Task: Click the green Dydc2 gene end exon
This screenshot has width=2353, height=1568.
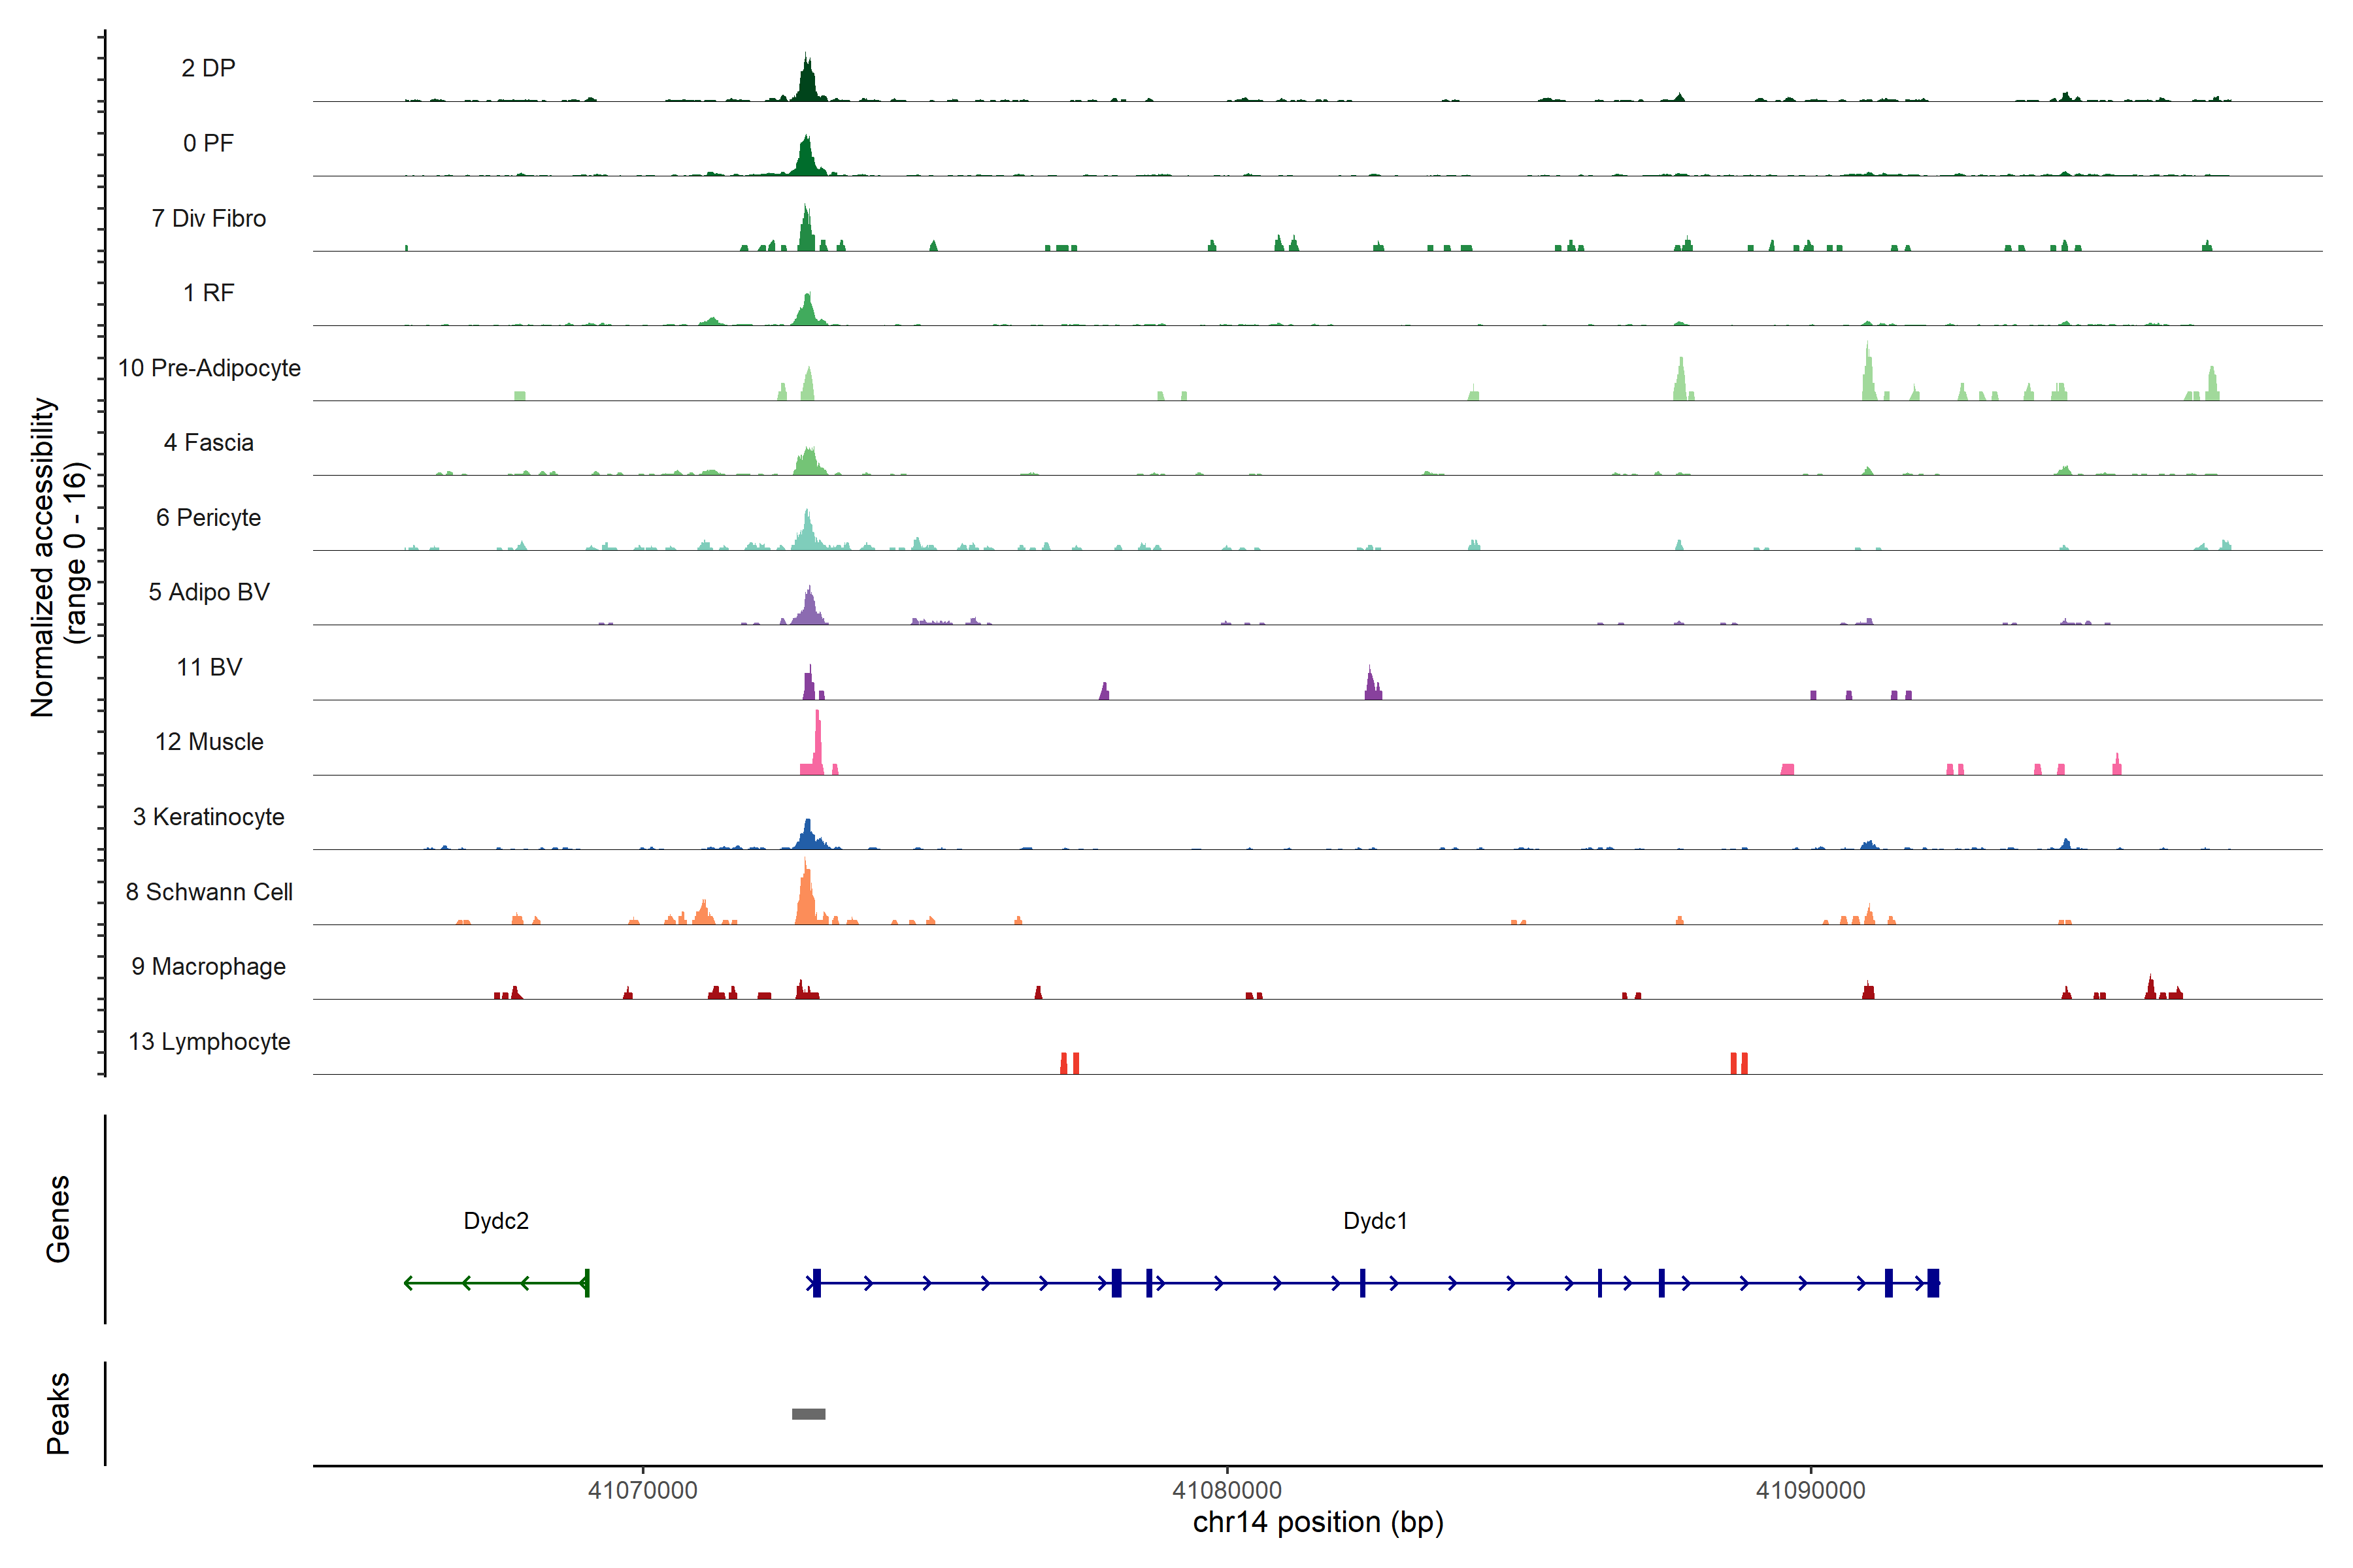Action: pos(587,1282)
